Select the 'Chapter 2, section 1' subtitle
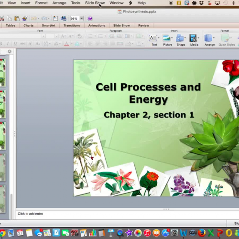This screenshot has height=239, width=239. [x=149, y=115]
